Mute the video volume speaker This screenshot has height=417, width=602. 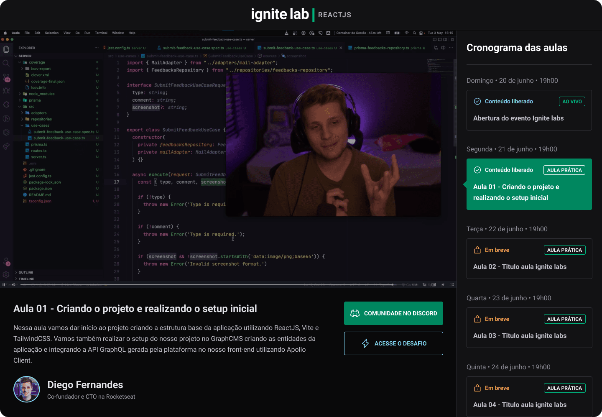click(x=13, y=284)
